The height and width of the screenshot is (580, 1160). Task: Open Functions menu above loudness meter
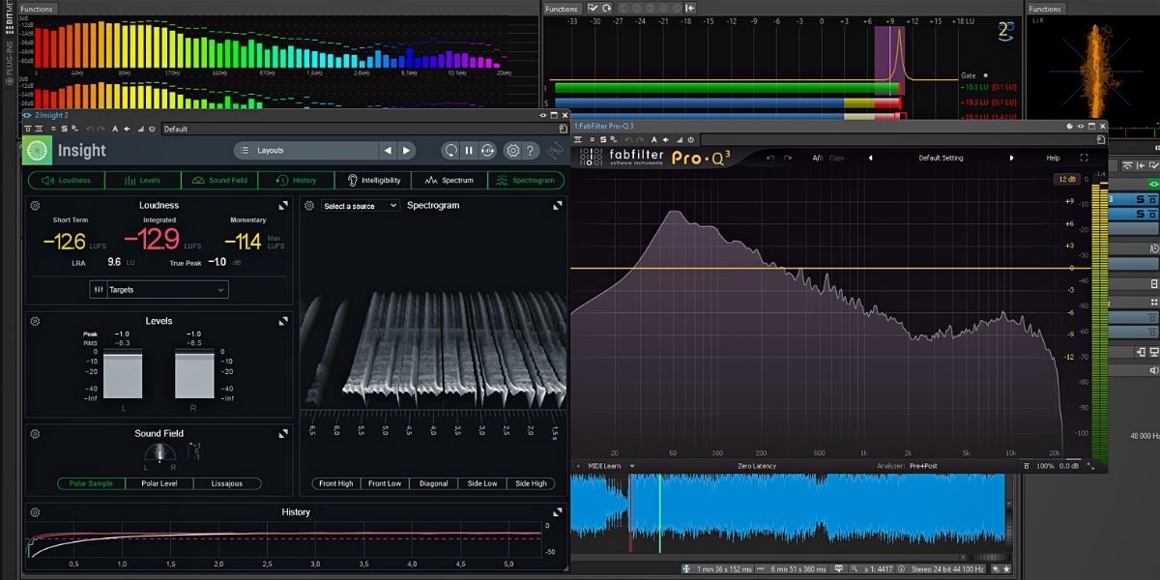[562, 9]
